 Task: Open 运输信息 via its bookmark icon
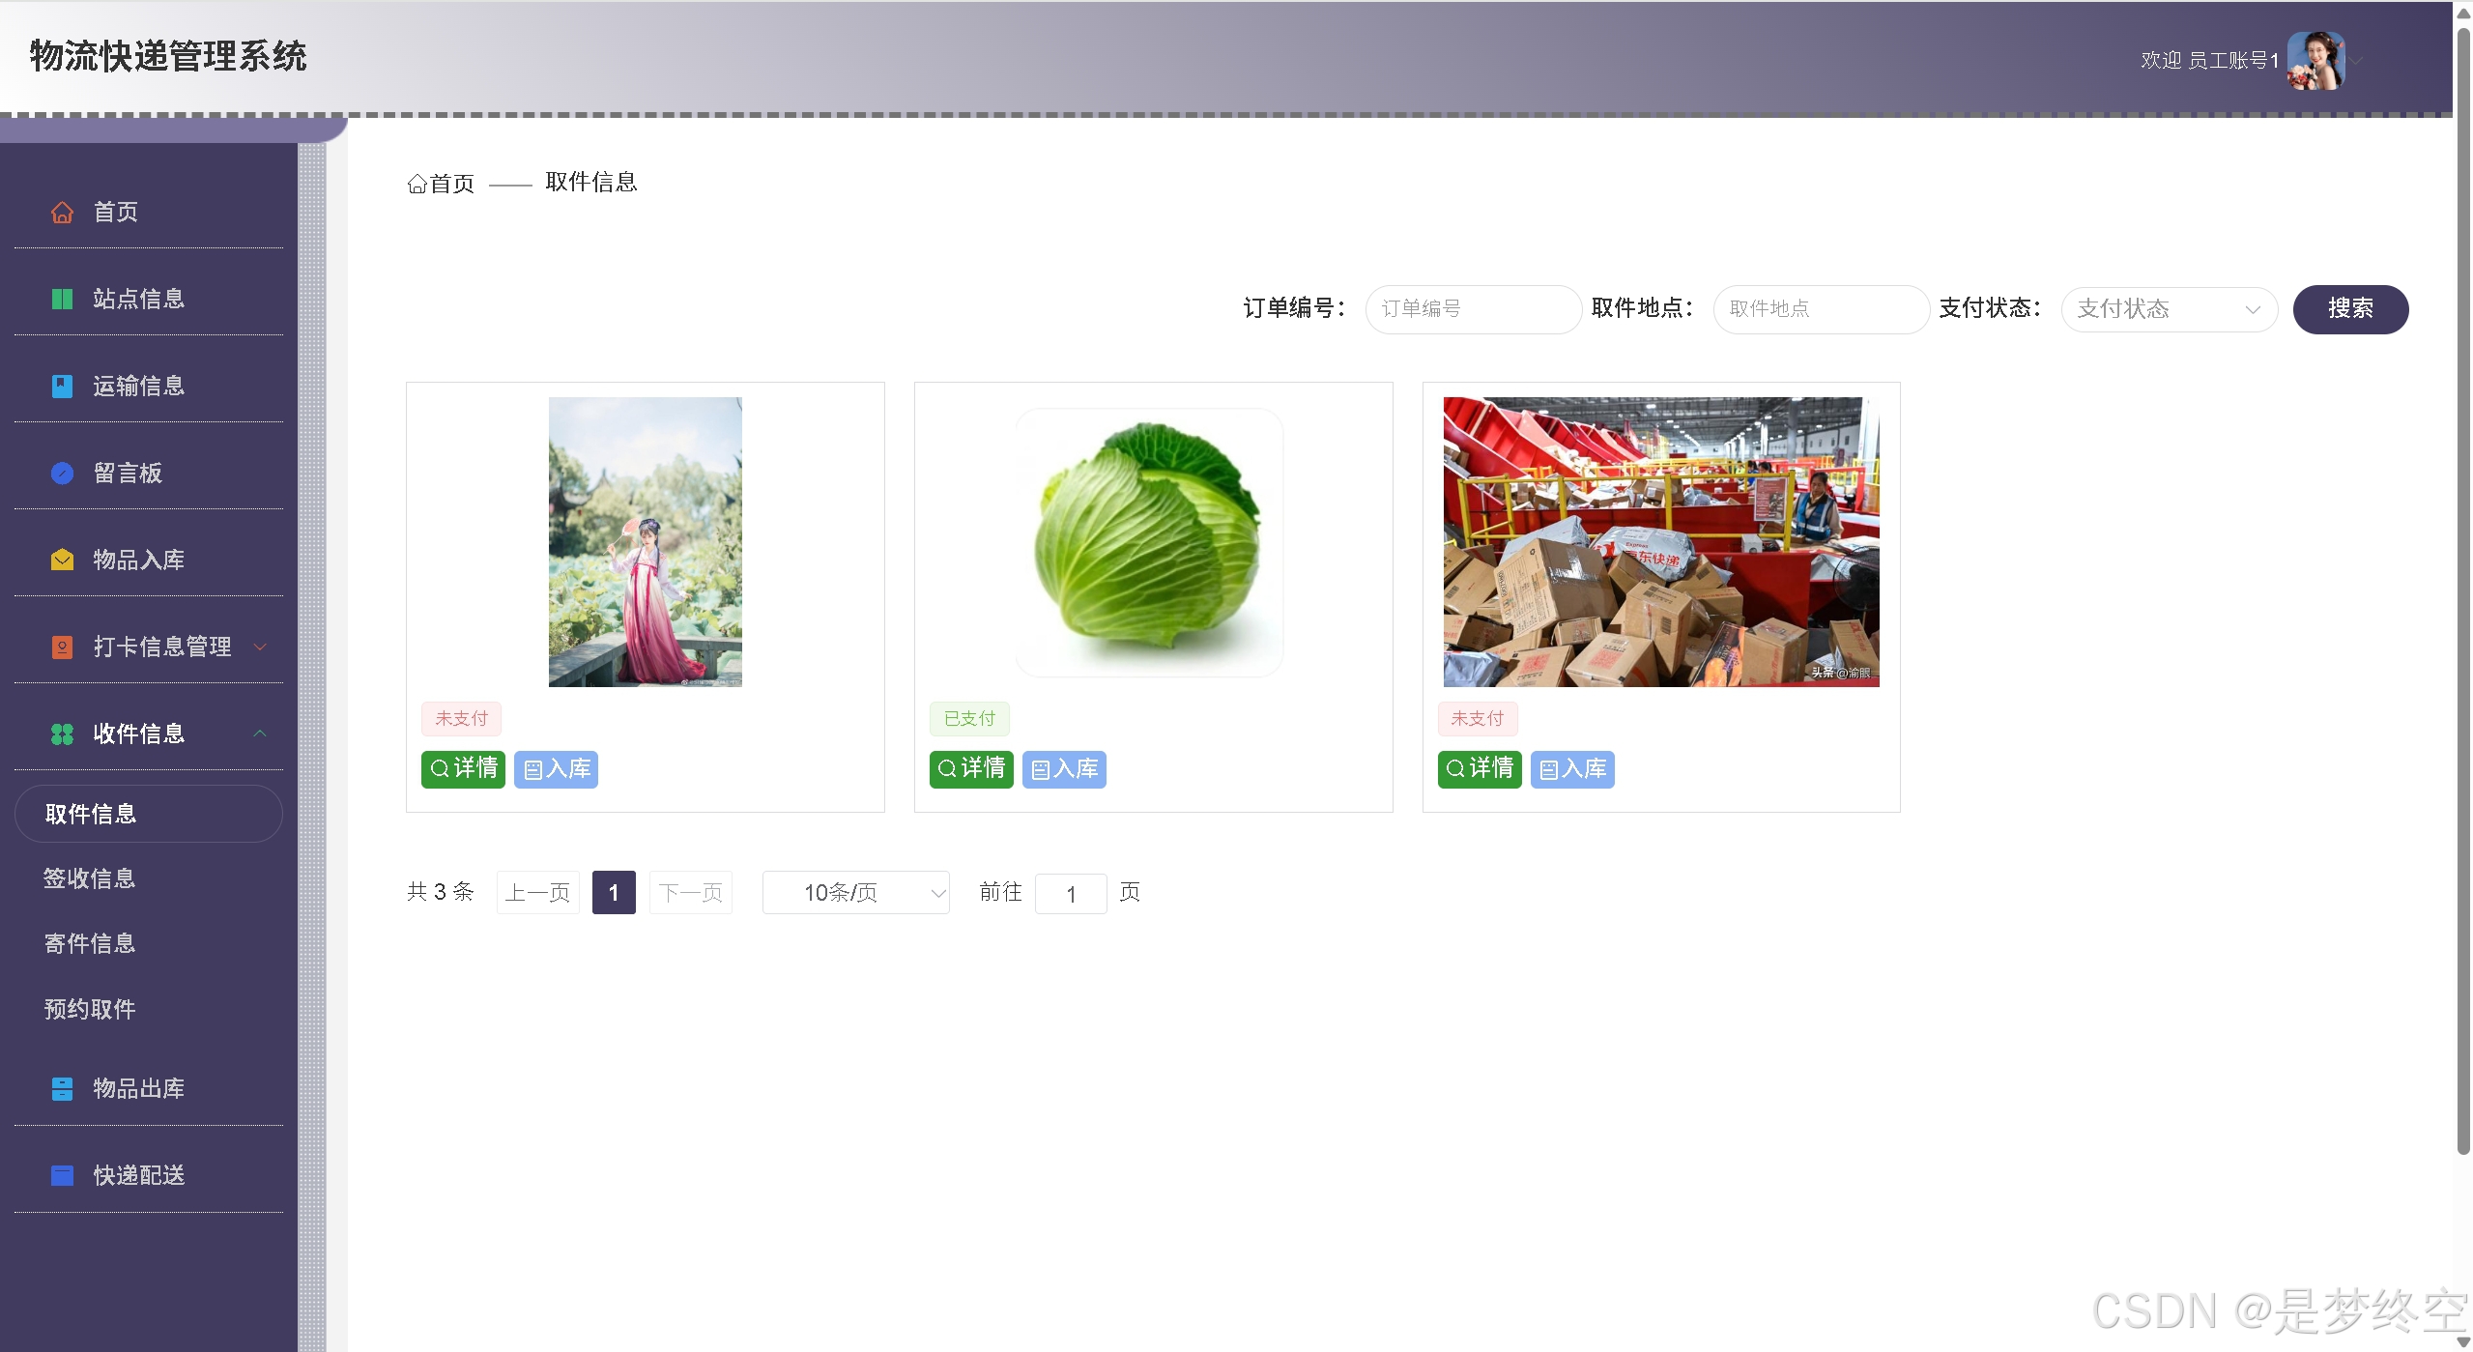(62, 386)
